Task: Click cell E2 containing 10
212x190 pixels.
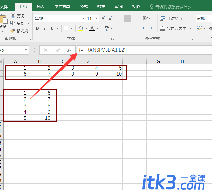Action: (110, 74)
